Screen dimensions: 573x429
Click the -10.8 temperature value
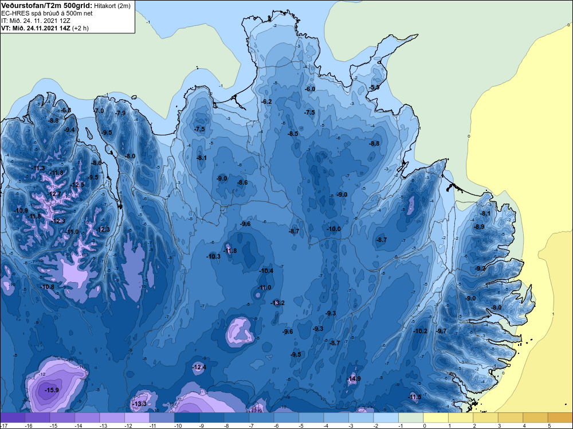pyautogui.click(x=47, y=287)
